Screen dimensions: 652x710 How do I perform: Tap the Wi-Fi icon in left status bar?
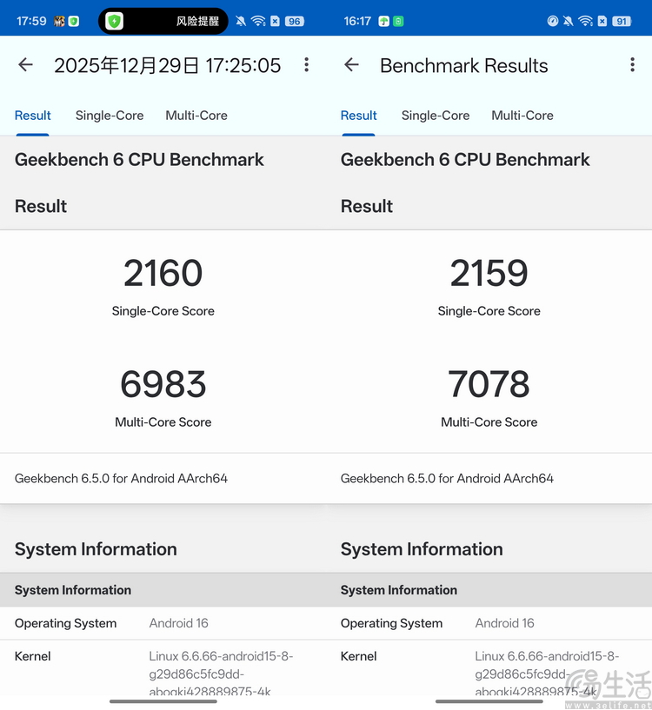(257, 21)
